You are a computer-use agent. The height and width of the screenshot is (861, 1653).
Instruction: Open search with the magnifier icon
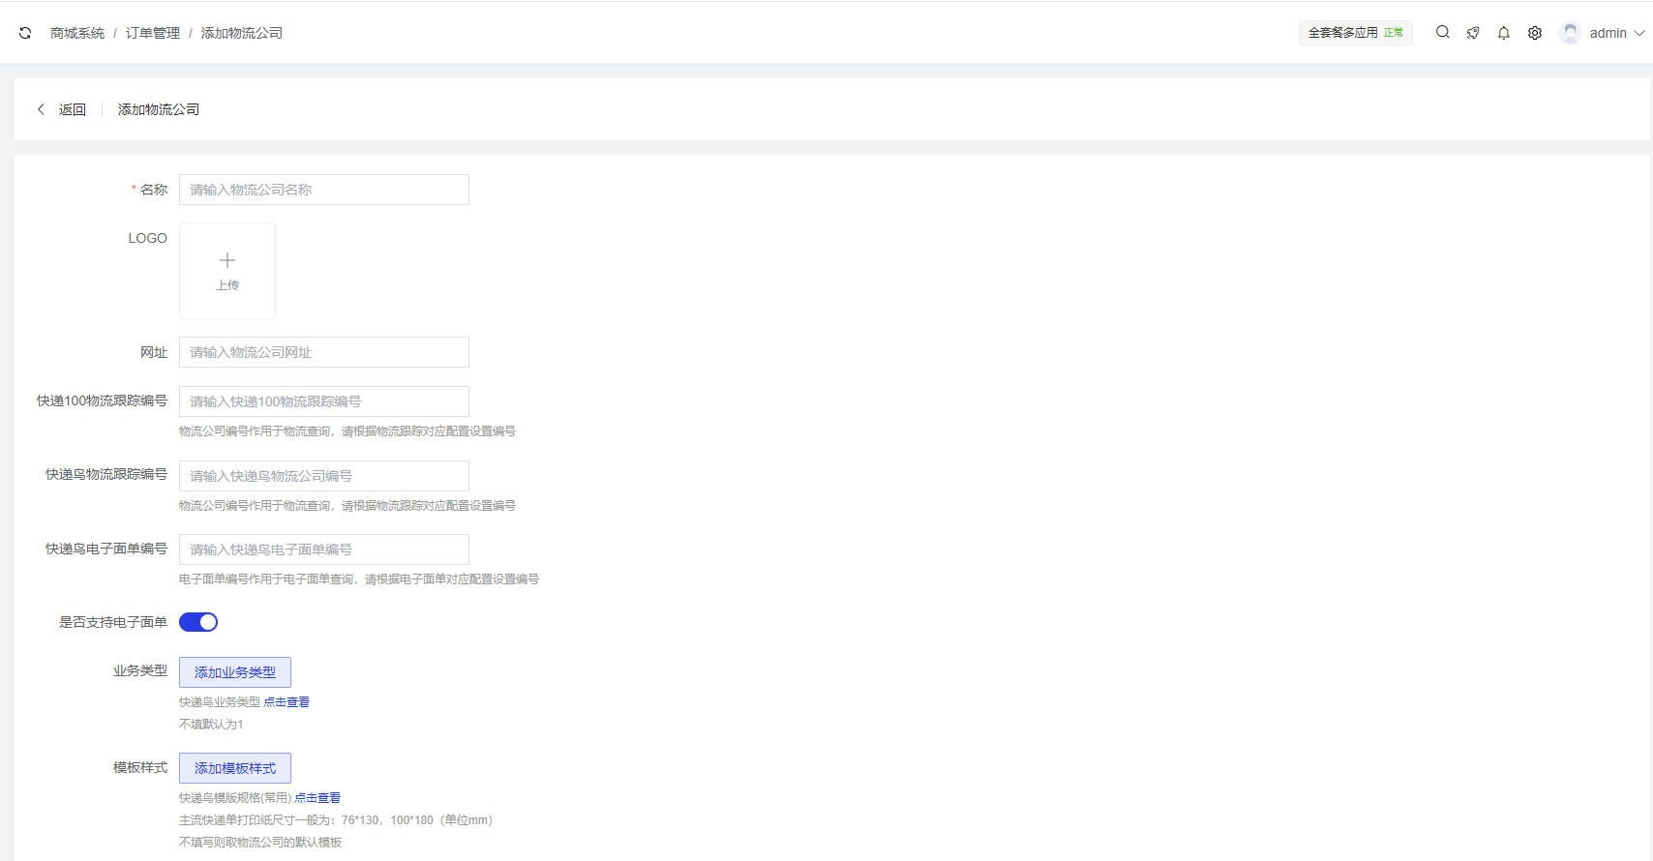tap(1442, 32)
